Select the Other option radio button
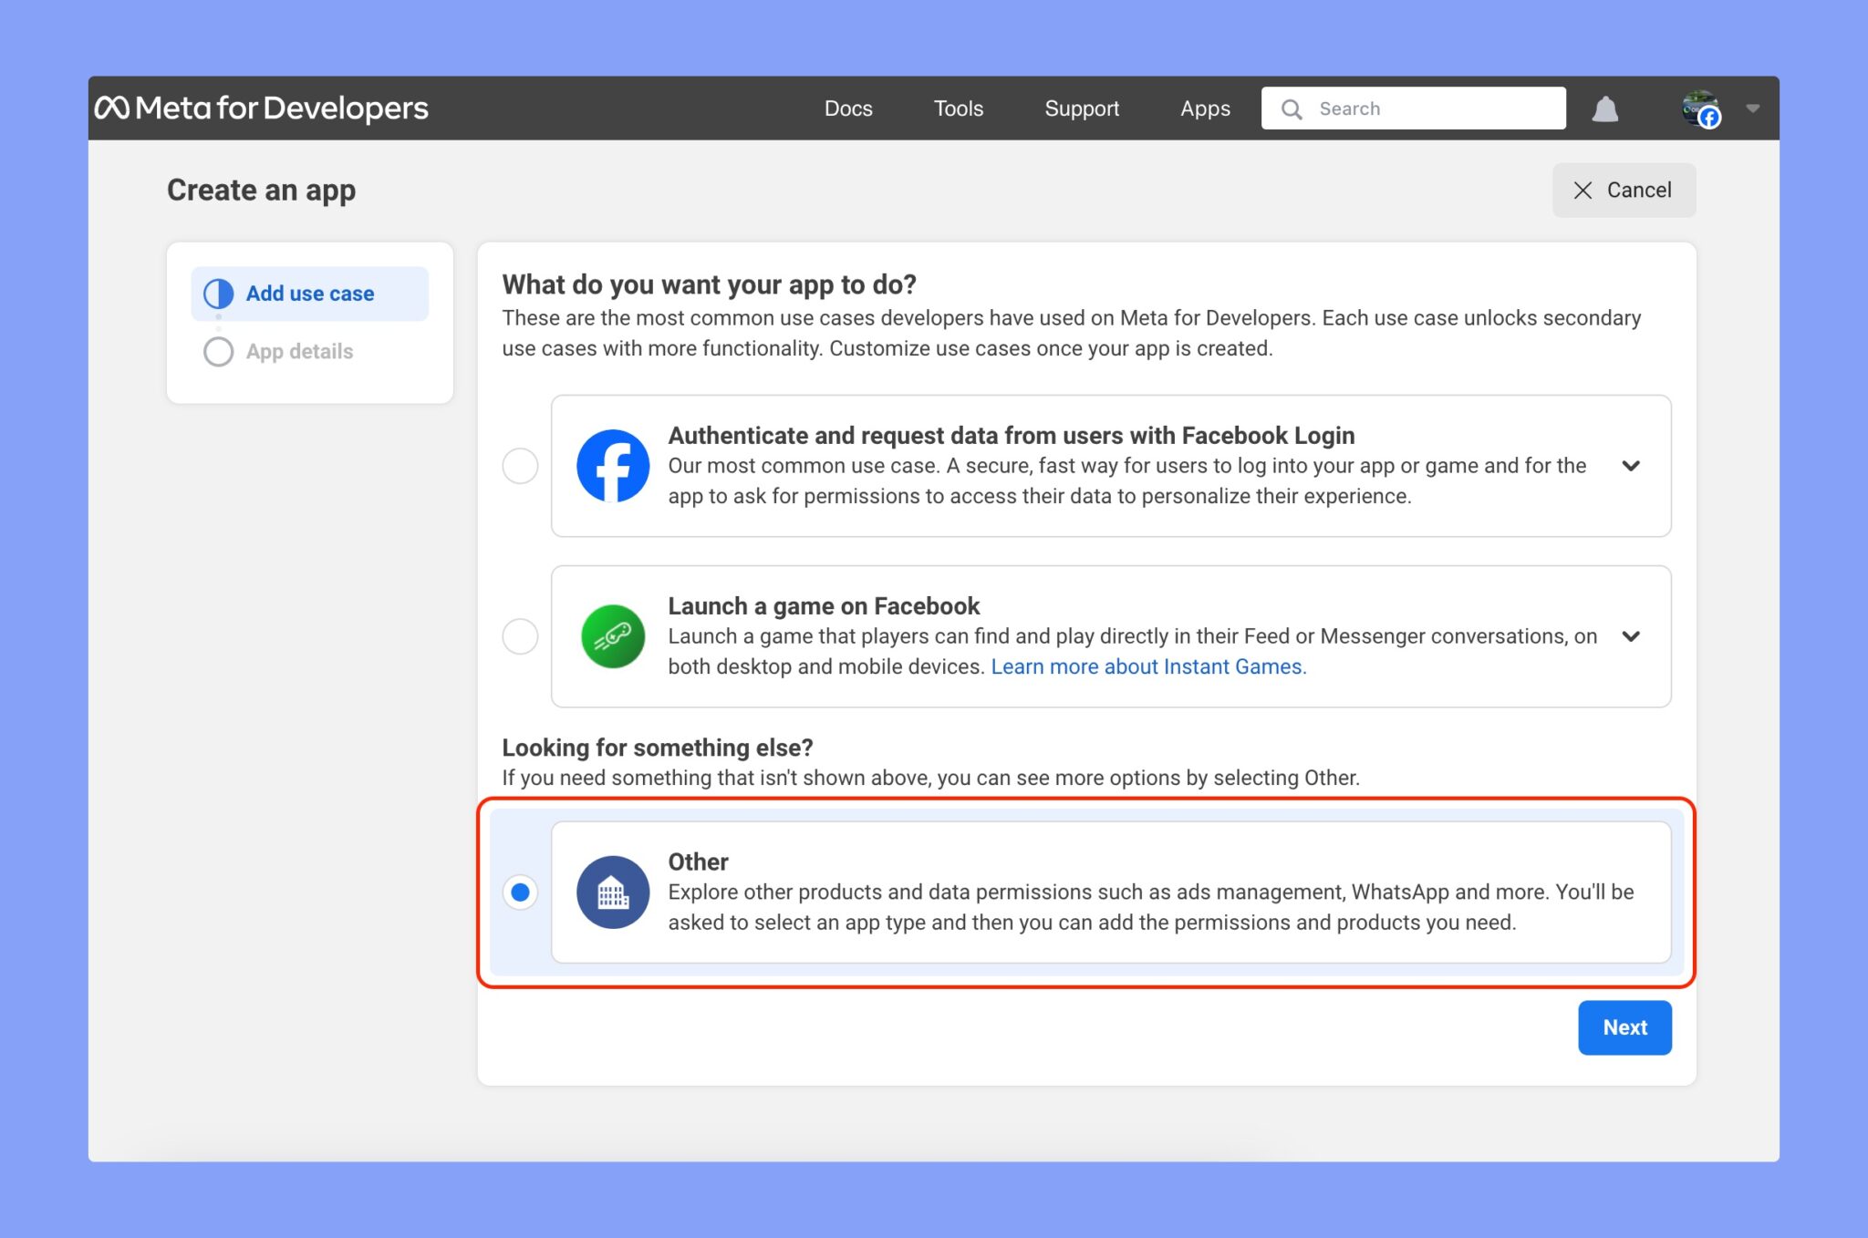Image resolution: width=1868 pixels, height=1238 pixels. pyautogui.click(x=520, y=893)
